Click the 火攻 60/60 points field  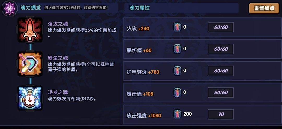point(221,28)
